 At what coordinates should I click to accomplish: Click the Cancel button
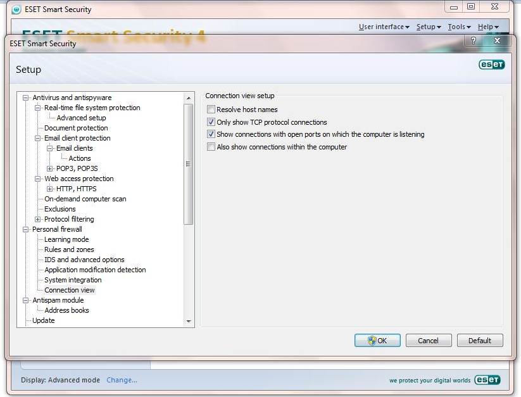tap(429, 341)
